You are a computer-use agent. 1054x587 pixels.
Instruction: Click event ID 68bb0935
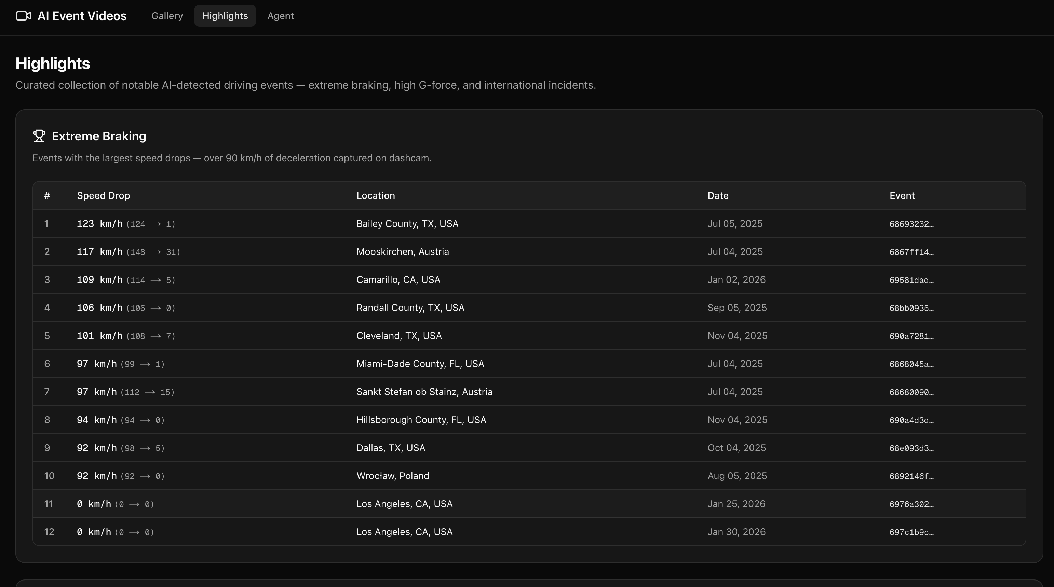pyautogui.click(x=911, y=308)
